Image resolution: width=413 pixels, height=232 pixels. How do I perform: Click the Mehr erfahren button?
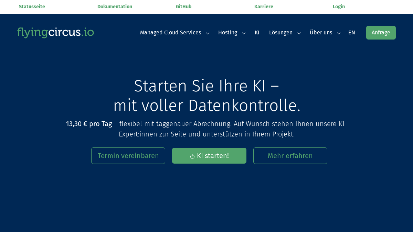290,156
